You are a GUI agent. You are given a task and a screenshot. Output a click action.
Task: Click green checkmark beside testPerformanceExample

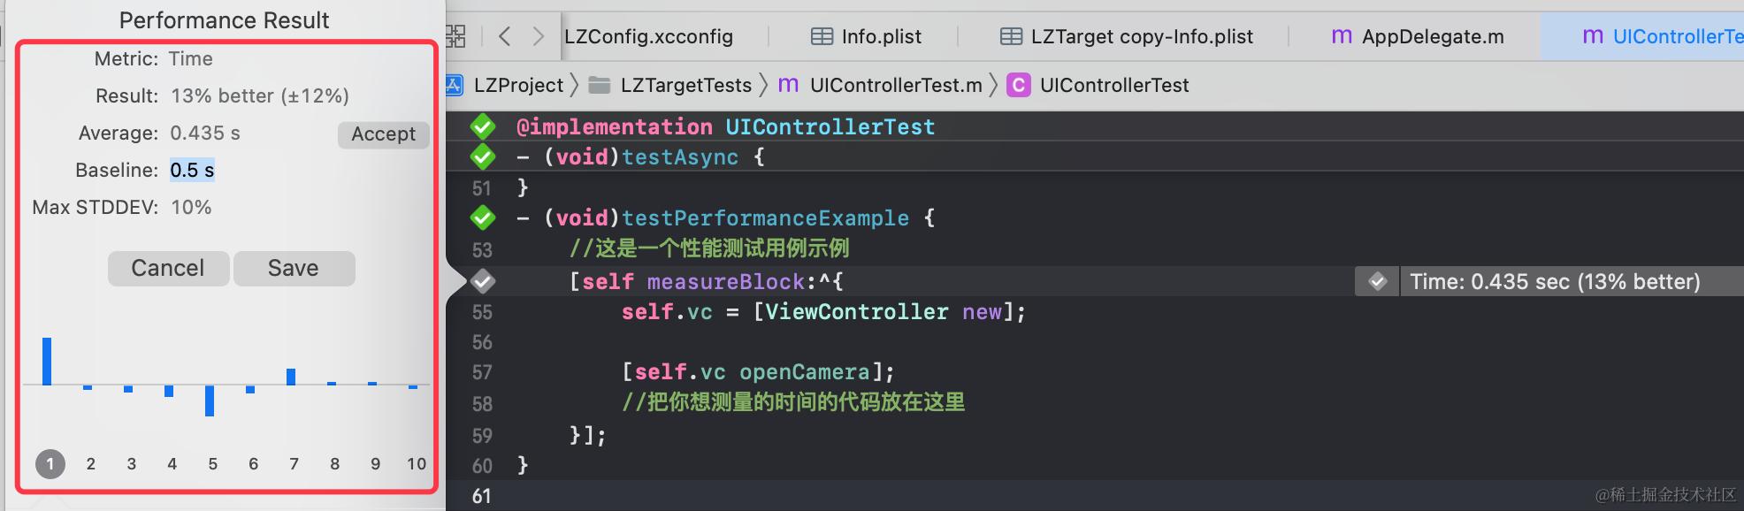[x=483, y=217]
